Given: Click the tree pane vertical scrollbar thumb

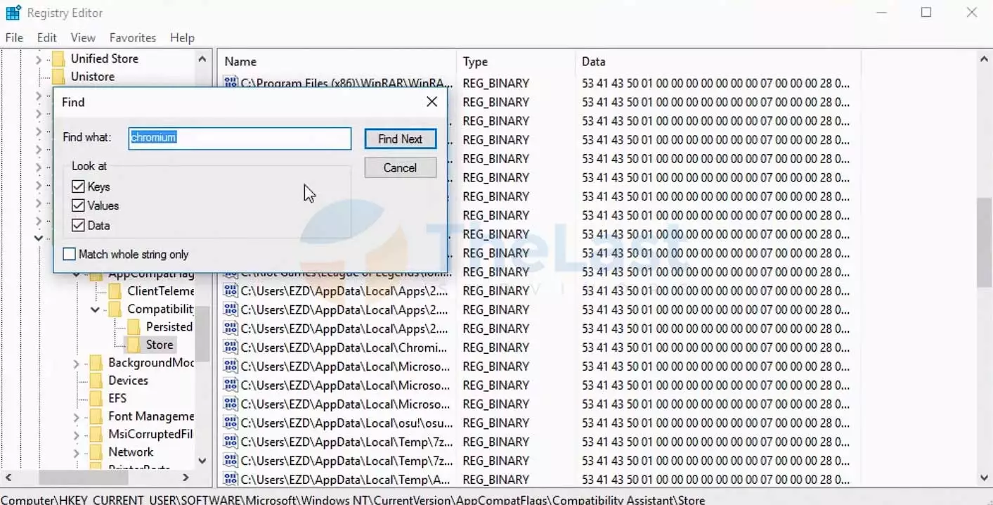Looking at the screenshot, I should point(202,333).
